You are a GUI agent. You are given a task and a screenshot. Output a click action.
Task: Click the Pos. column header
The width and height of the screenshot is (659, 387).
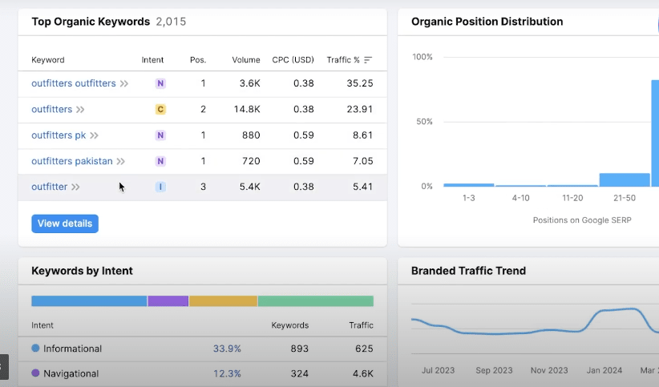click(x=198, y=60)
